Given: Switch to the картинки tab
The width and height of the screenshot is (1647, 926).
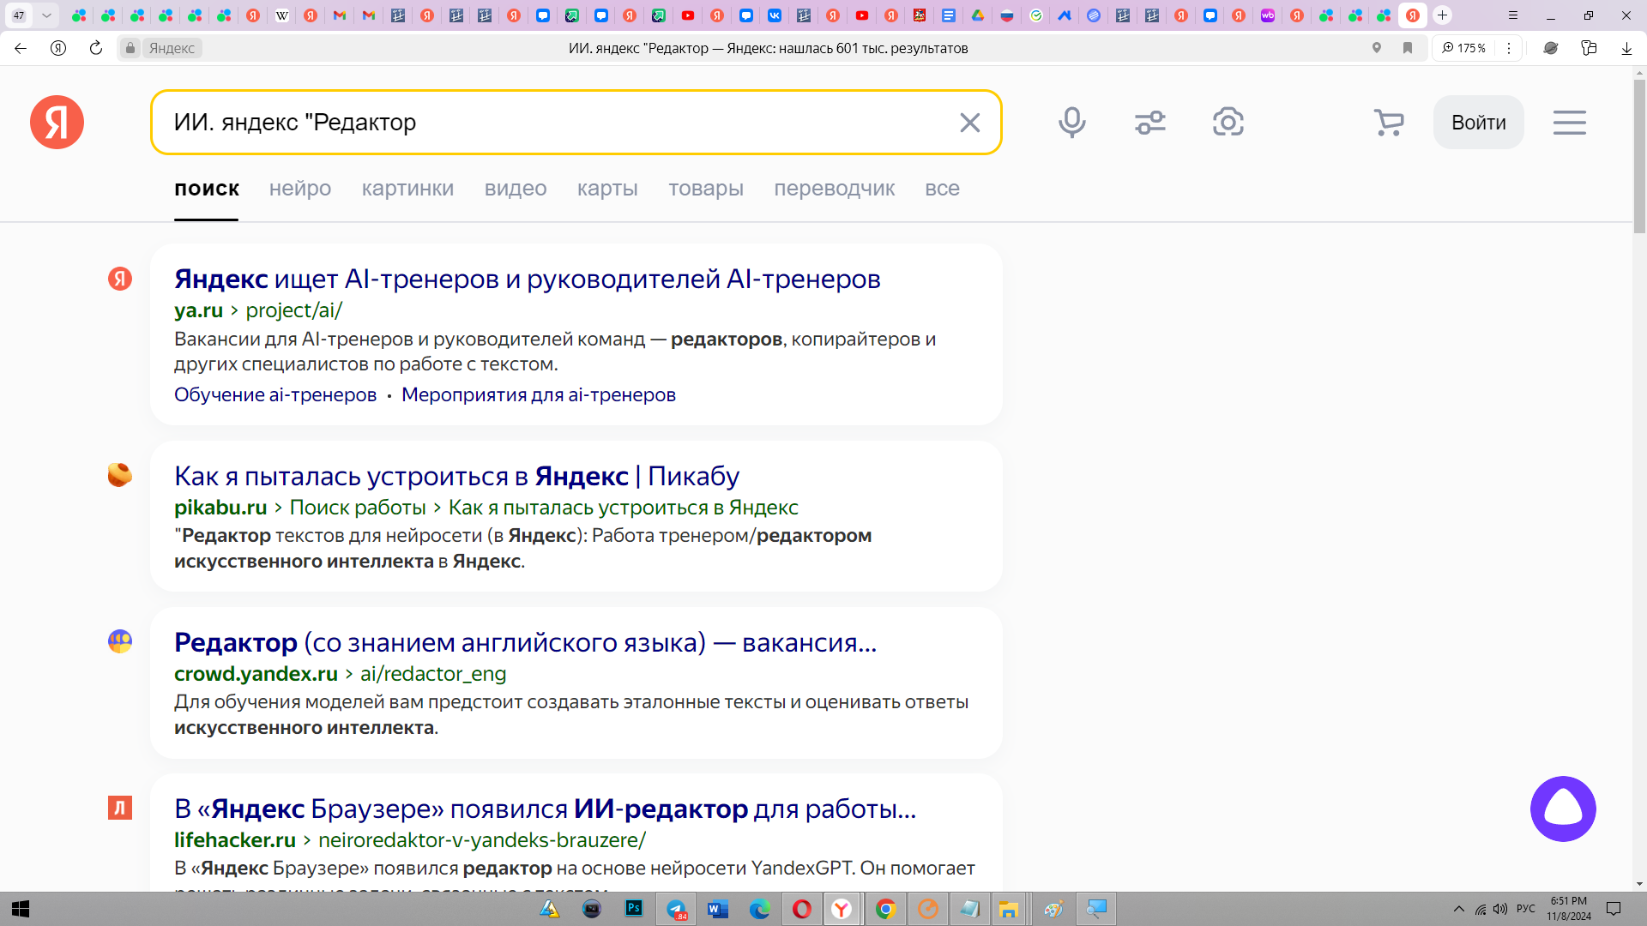Looking at the screenshot, I should tap(407, 189).
